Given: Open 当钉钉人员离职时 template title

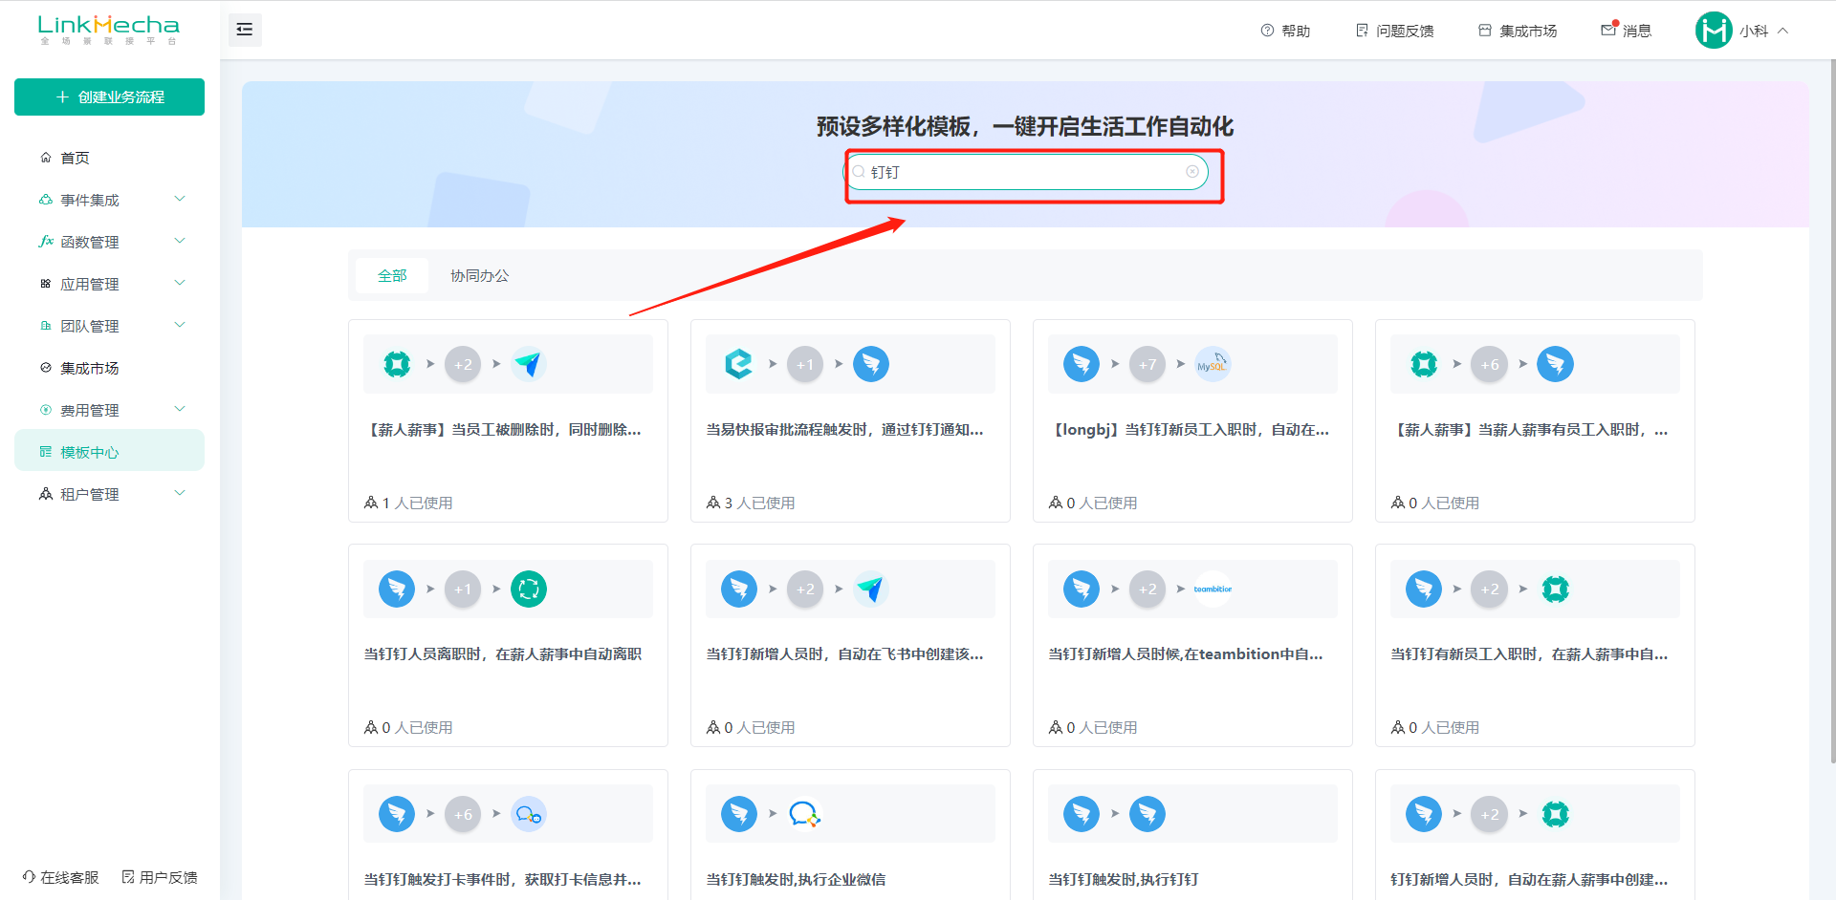Looking at the screenshot, I should [503, 654].
